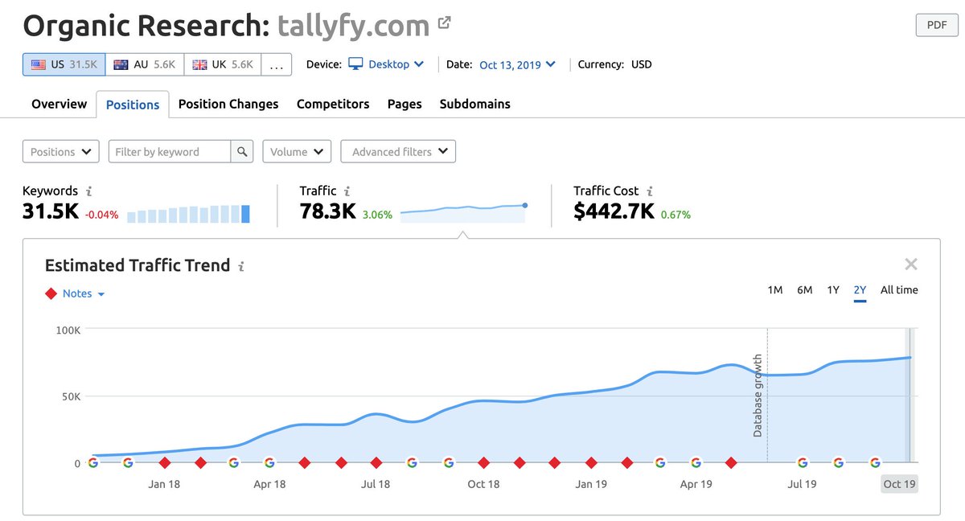
Task: Select the Positions tab
Action: point(133,105)
